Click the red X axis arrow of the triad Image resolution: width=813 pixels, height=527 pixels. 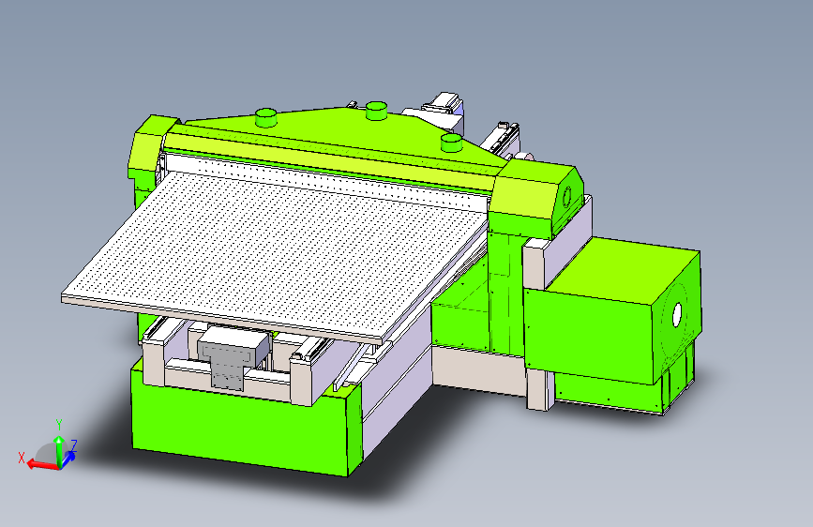coord(42,464)
